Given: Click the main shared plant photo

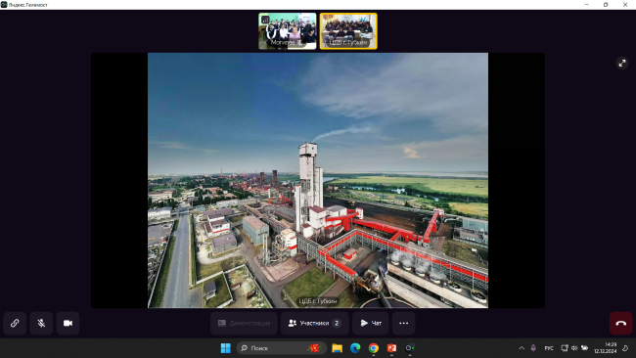Looking at the screenshot, I should [x=318, y=180].
